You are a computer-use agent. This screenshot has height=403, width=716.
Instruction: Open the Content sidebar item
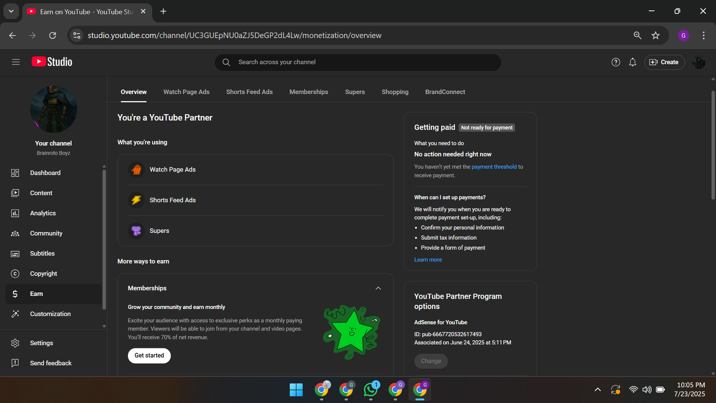click(x=54, y=193)
